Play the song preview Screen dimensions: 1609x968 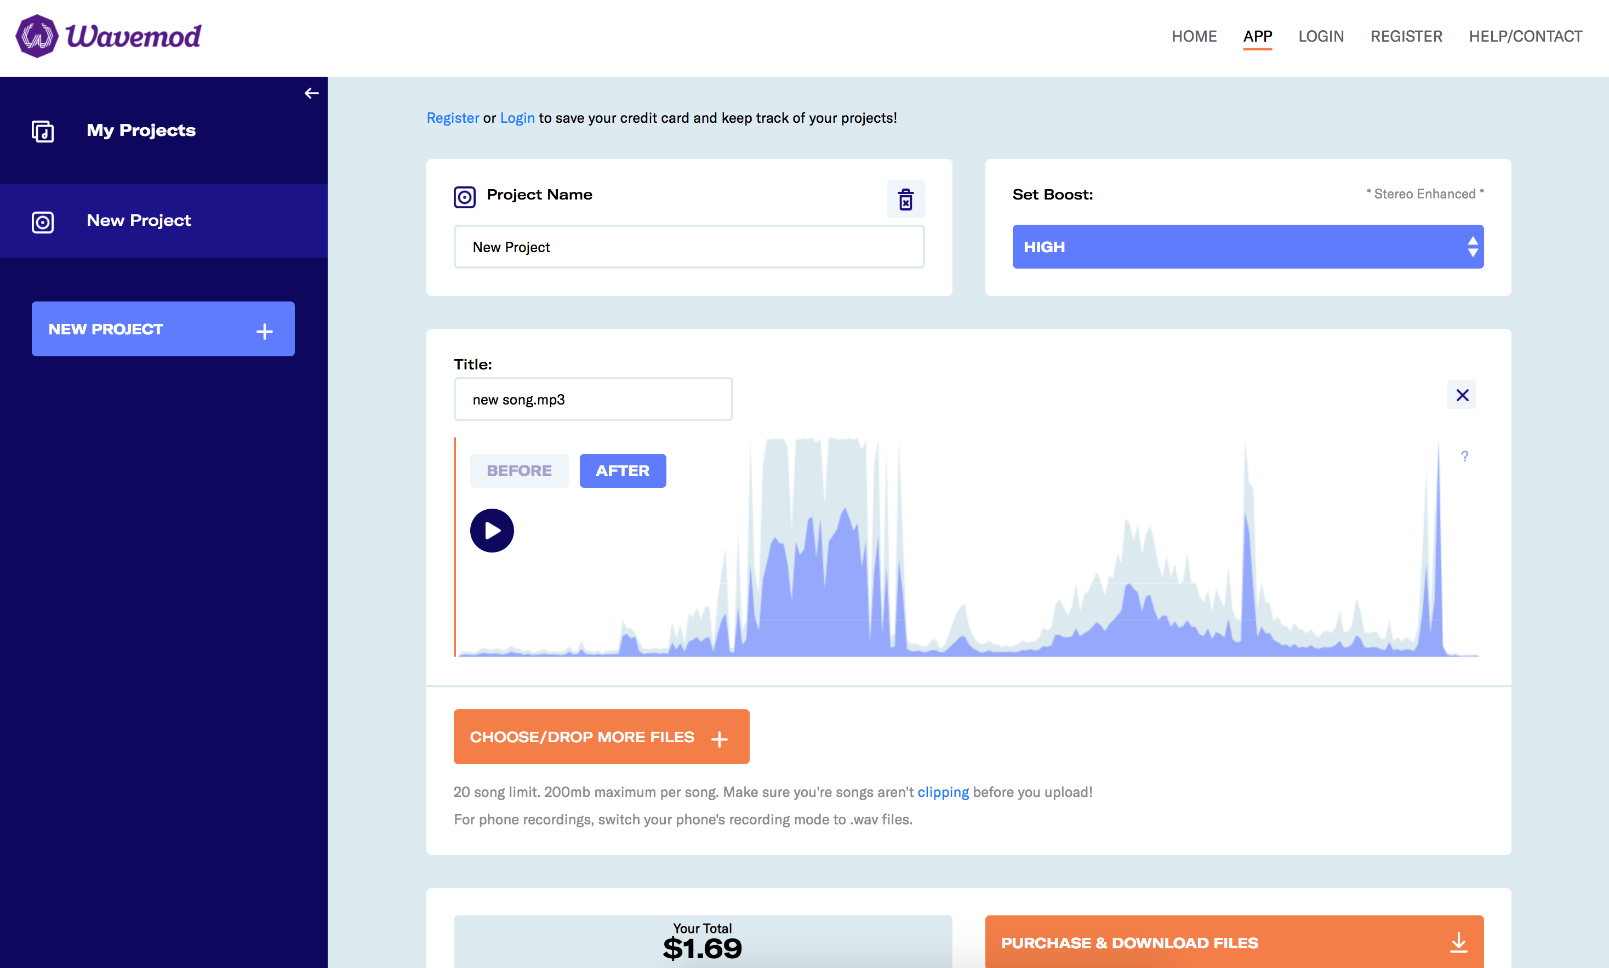pos(492,530)
